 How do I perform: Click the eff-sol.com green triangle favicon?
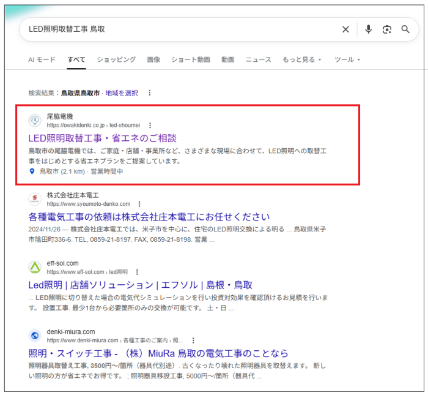[x=35, y=267]
